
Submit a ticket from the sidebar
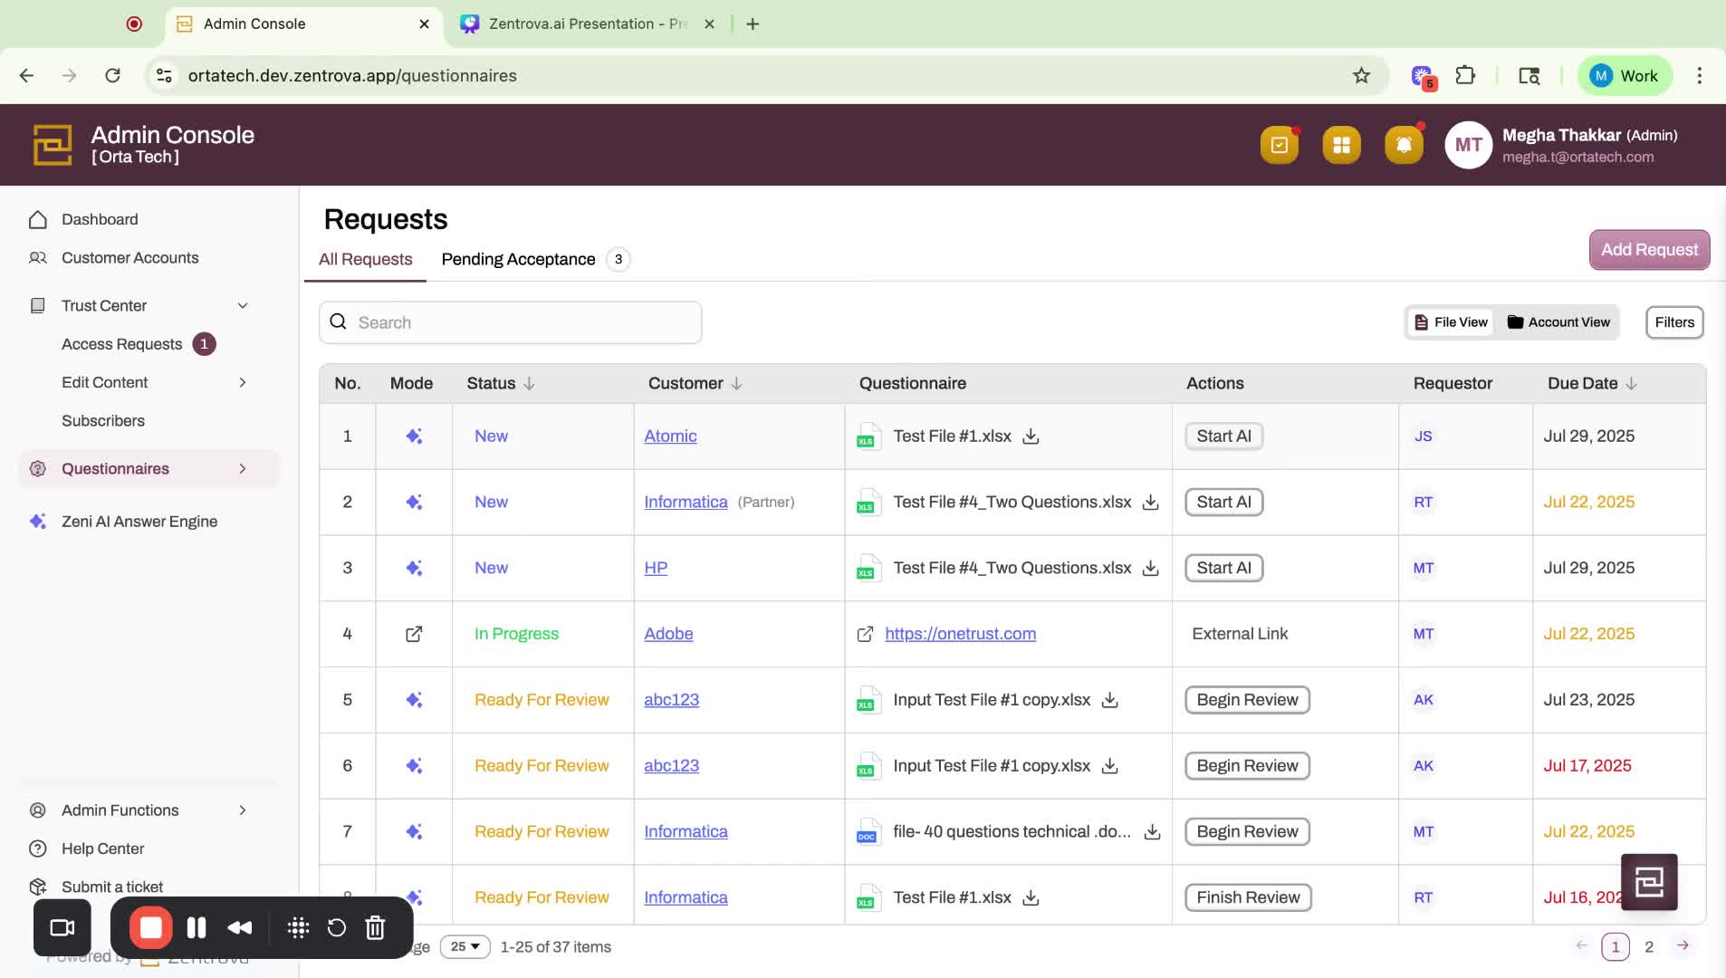coord(112,887)
